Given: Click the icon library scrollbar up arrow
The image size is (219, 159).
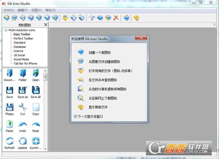Looking at the screenshot, I should 45,71.
